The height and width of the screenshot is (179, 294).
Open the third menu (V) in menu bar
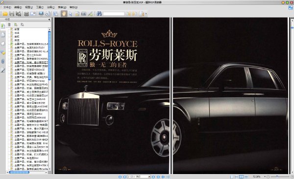tap(29, 7)
